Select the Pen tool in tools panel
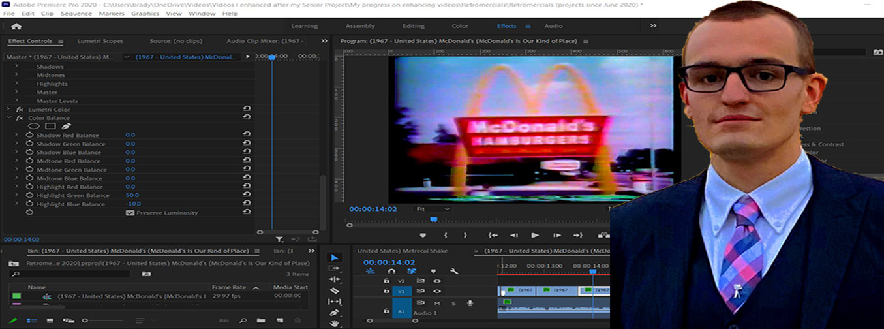The width and height of the screenshot is (884, 329). click(335, 313)
